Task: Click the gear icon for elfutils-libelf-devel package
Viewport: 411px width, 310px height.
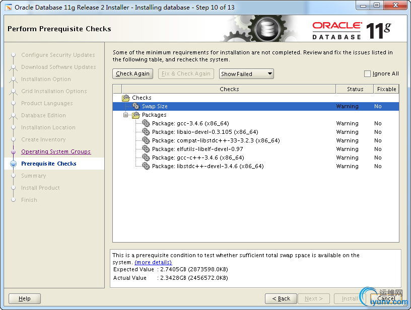Action: pyautogui.click(x=146, y=149)
